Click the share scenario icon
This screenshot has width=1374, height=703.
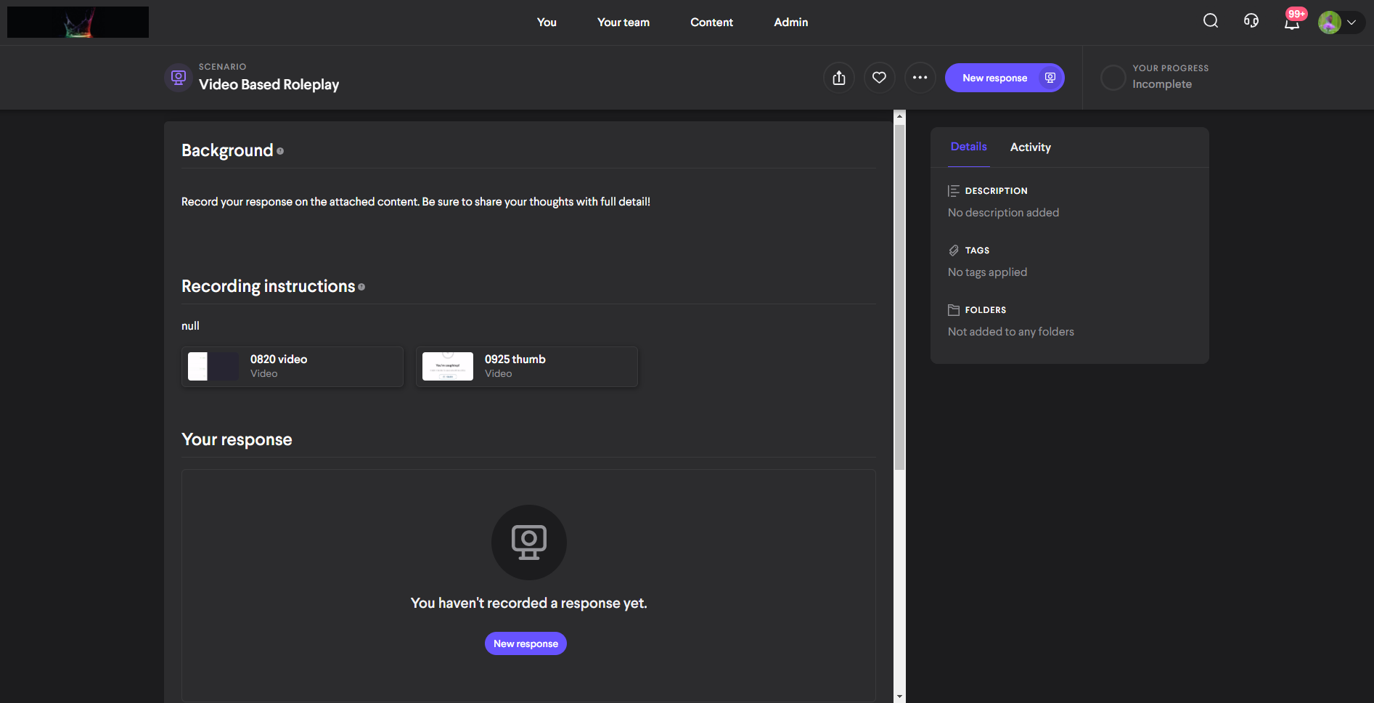[x=838, y=78]
